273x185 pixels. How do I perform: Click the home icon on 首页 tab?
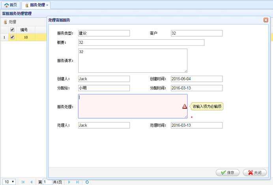click(6, 5)
